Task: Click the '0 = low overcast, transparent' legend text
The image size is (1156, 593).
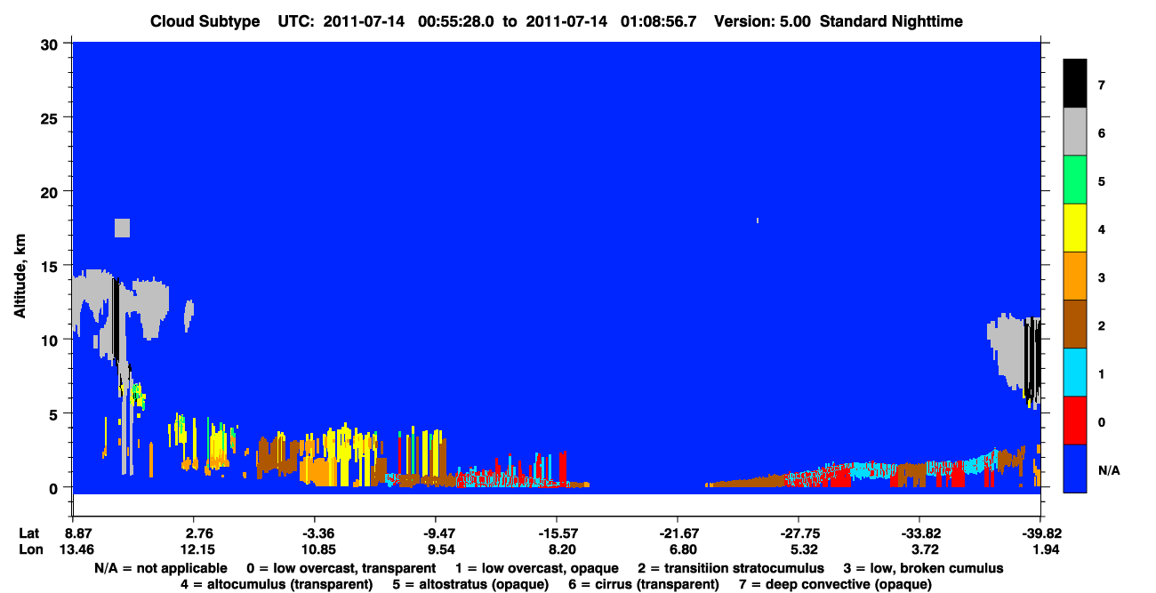Action: tap(341, 568)
